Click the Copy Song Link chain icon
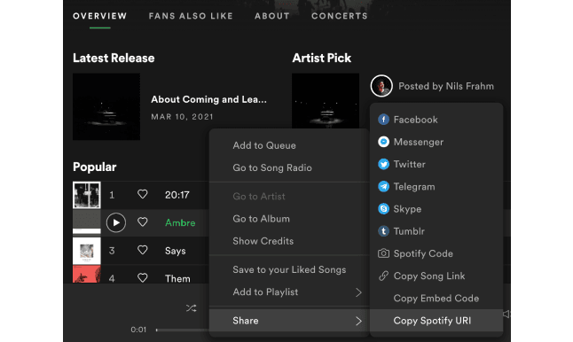Image resolution: width=573 pixels, height=342 pixels. pos(383,276)
